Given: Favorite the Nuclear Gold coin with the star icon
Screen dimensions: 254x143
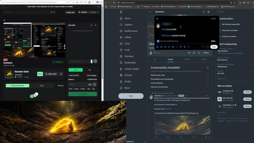Looking at the screenshot, I should point(61,74).
